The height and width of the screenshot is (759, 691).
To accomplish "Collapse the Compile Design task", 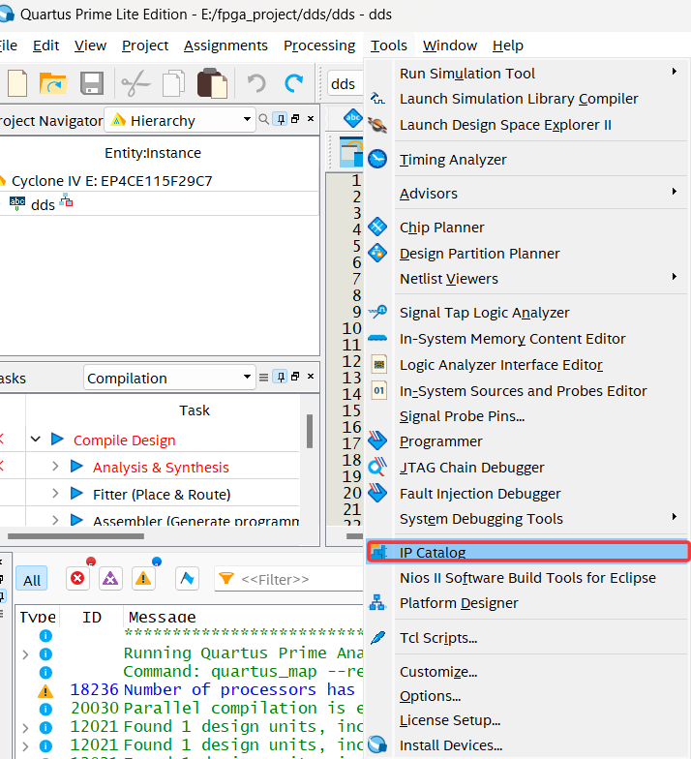I will [35, 440].
